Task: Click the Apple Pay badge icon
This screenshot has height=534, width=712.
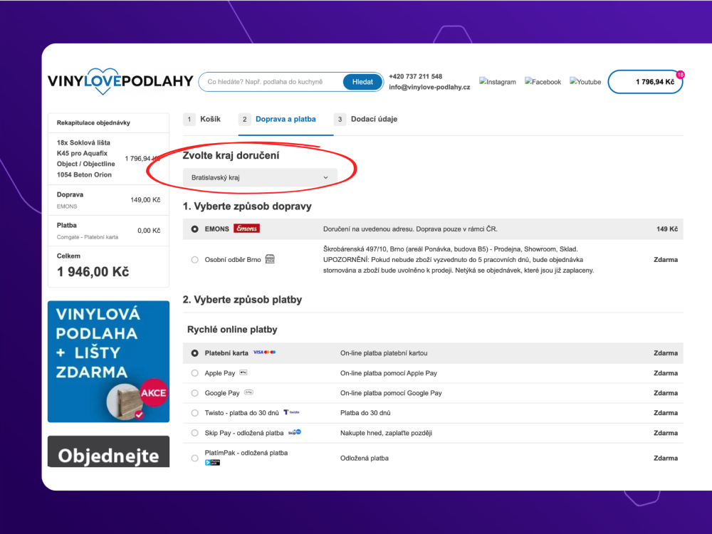Action: 244,373
